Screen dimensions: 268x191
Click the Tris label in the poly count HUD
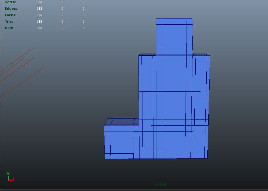coord(8,21)
